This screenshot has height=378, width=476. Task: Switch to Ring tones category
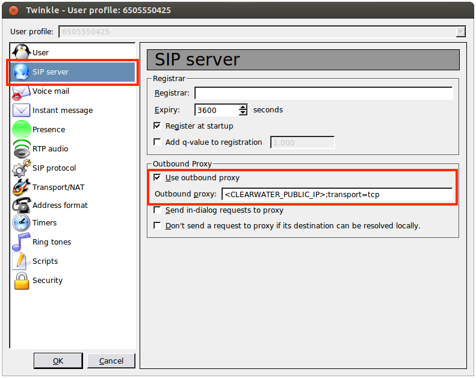click(52, 242)
